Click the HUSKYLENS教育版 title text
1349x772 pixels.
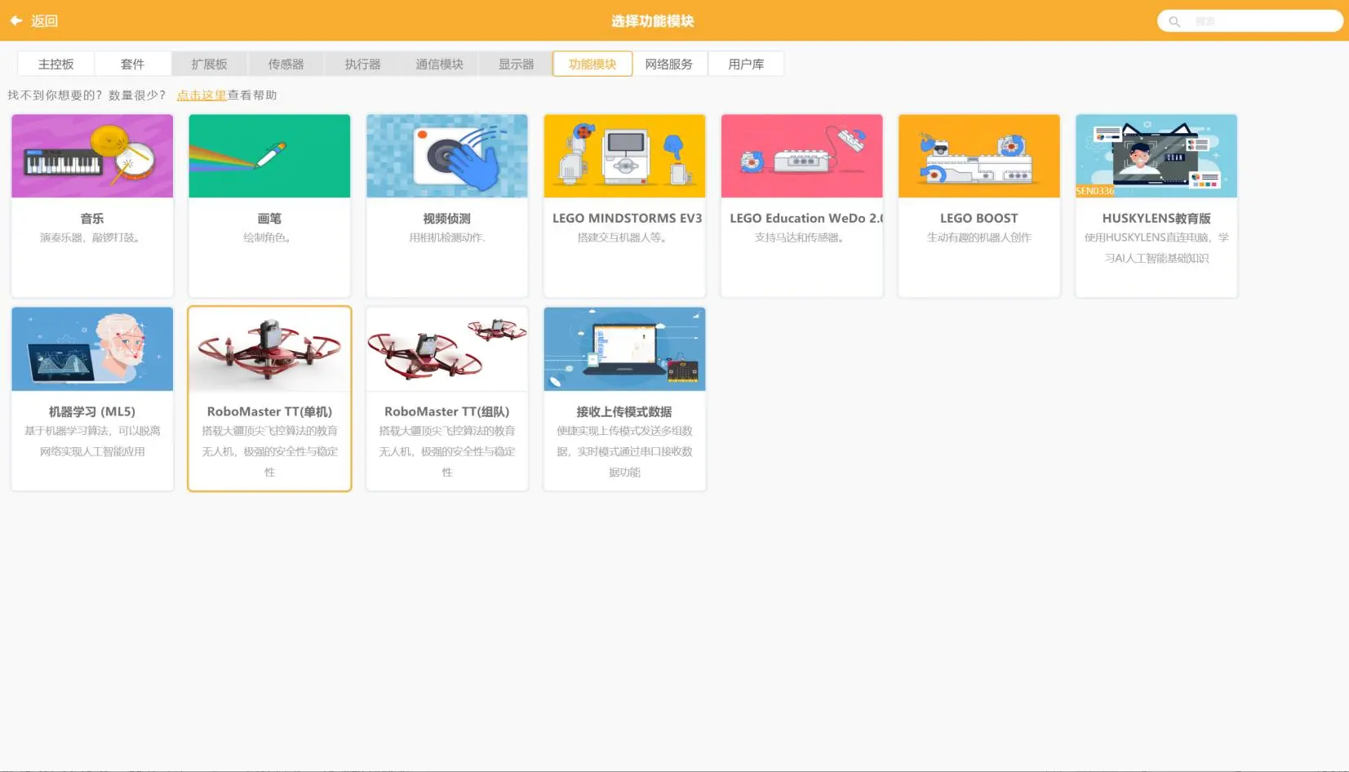[x=1156, y=219]
